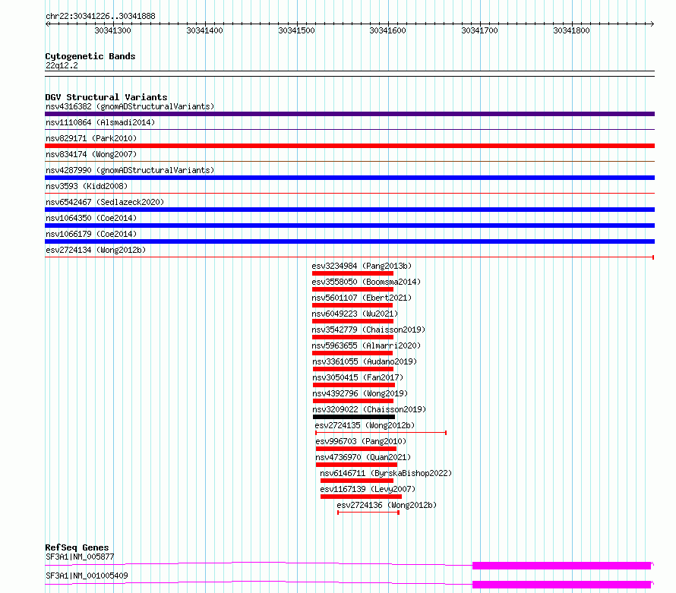Open variant nsv6542467 (Sedlazeck2020)

[x=105, y=202]
